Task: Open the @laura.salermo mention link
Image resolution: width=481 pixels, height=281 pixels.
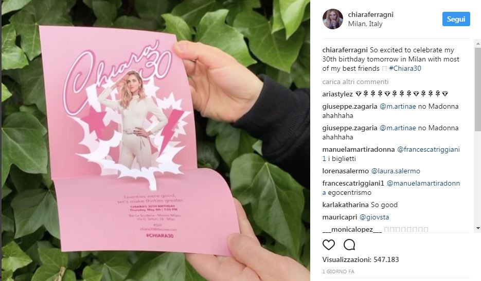Action: pyautogui.click(x=396, y=171)
